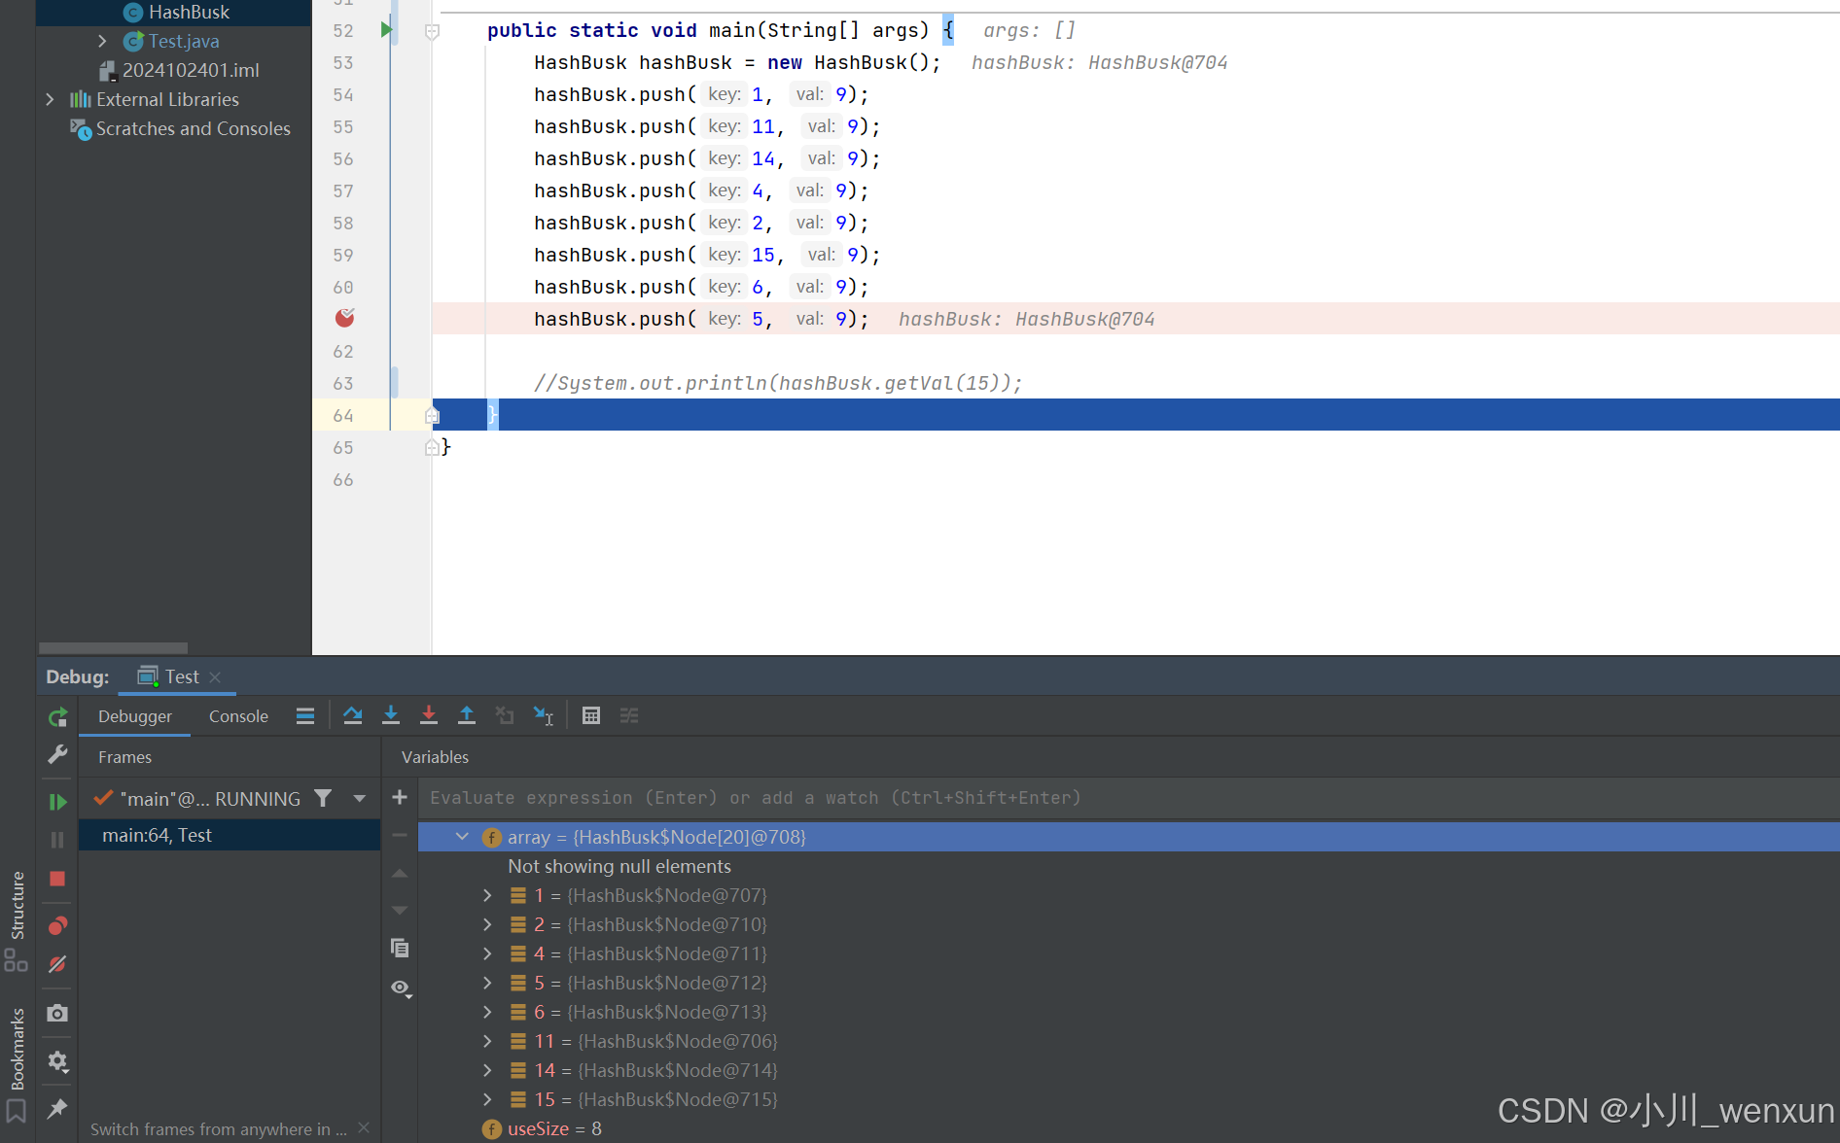Click the Rerun Test debug icon

pyautogui.click(x=57, y=717)
